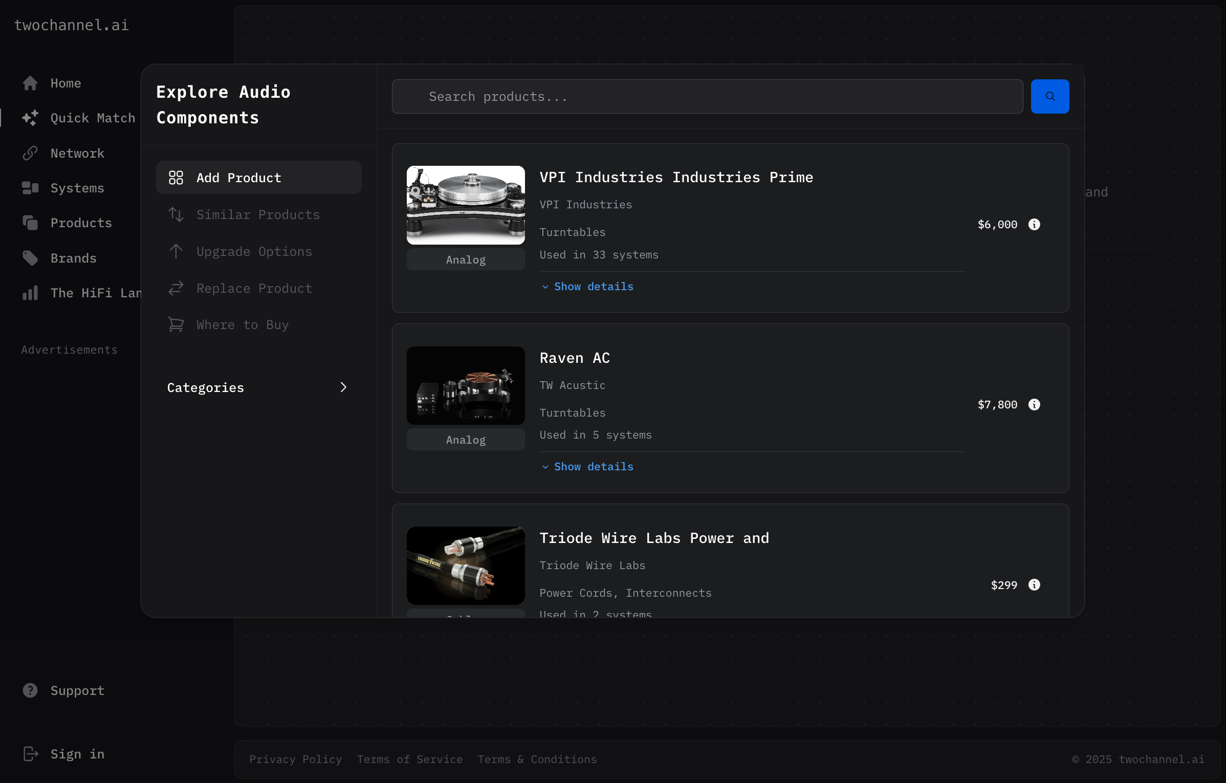The height and width of the screenshot is (783, 1226).
Task: Click the VPI Industries brand name
Action: point(585,204)
